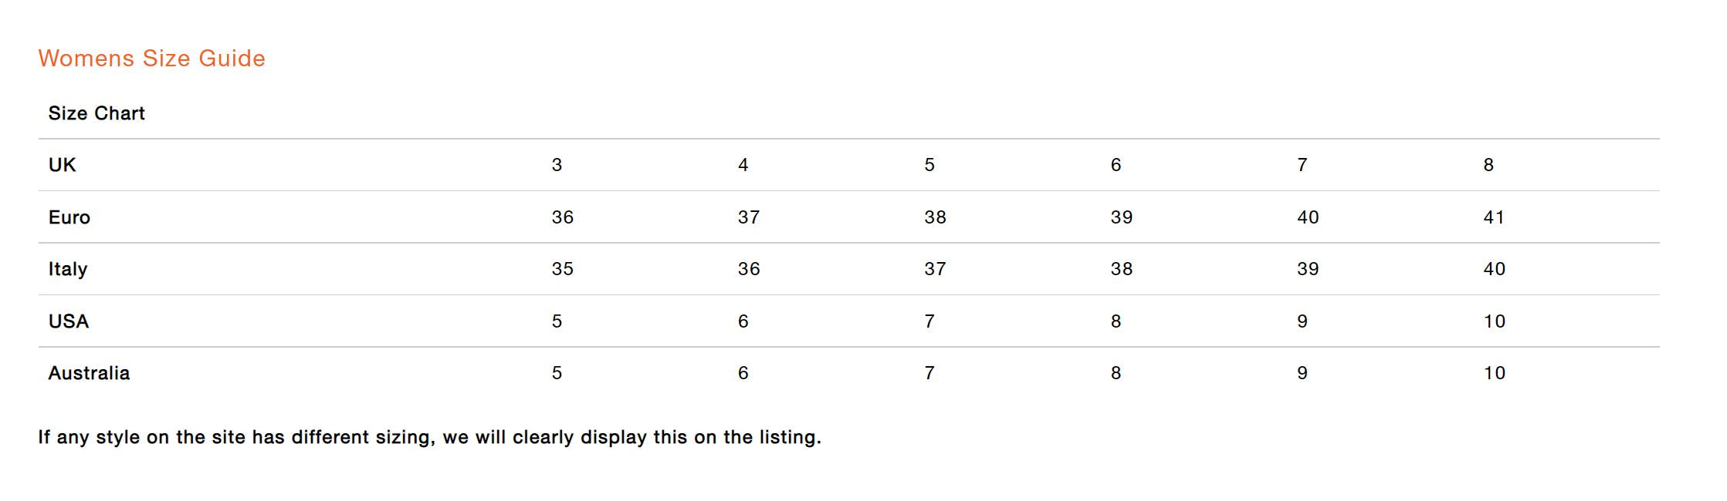Click USA size 10 cell
This screenshot has height=501, width=1727.
(x=1495, y=321)
